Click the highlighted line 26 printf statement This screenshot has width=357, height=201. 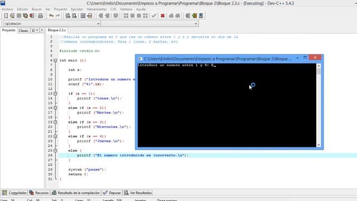133,155
